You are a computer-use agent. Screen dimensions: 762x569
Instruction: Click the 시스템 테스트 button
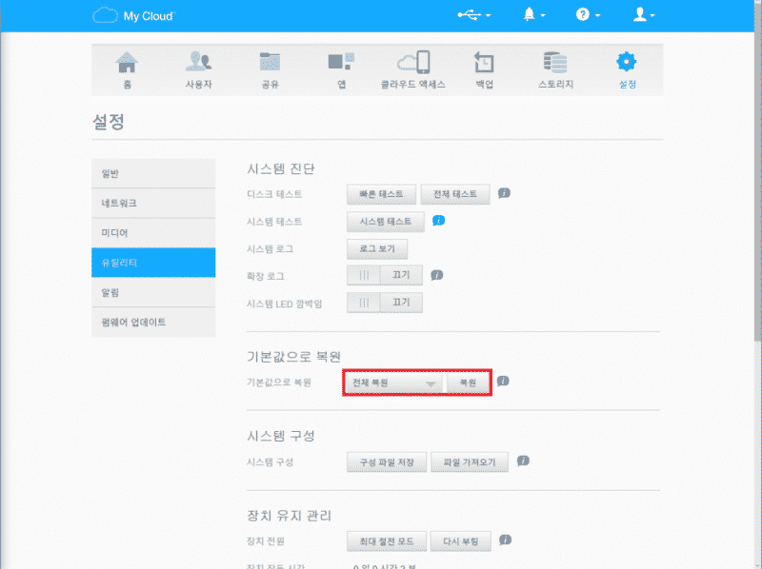click(386, 222)
